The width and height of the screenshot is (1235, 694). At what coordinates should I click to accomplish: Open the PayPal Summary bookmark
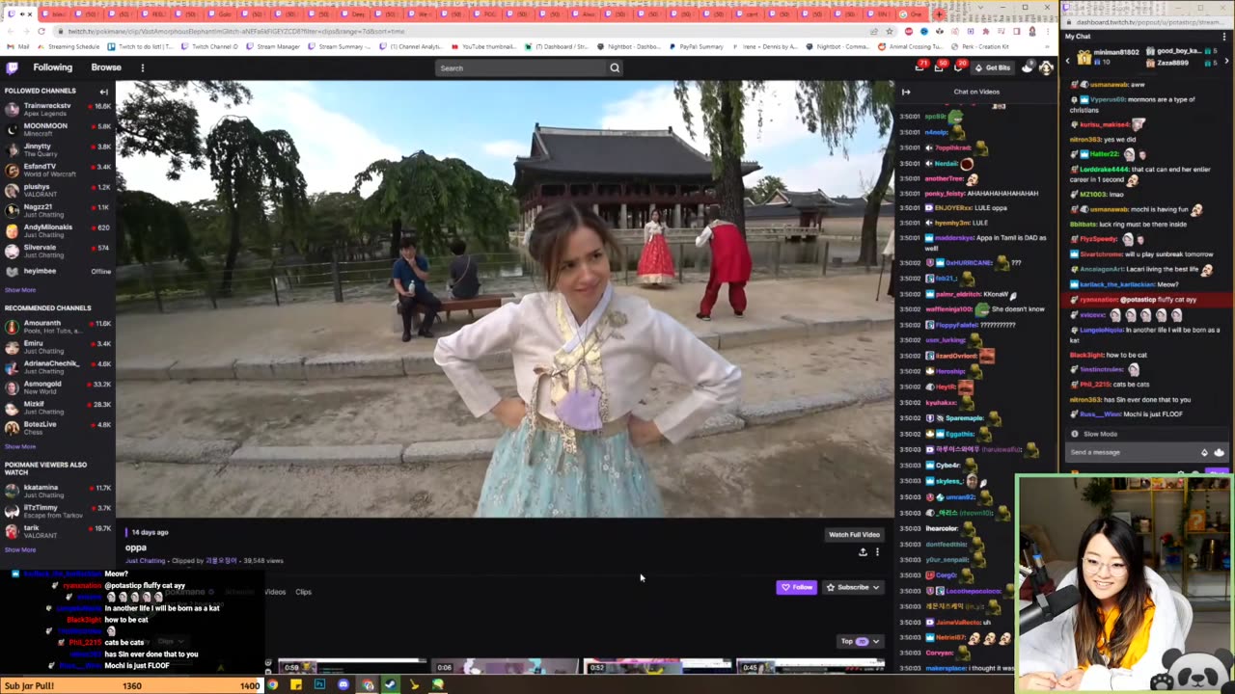697,46
